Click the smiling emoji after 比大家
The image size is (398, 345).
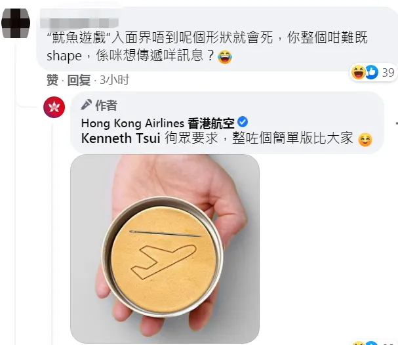click(365, 140)
